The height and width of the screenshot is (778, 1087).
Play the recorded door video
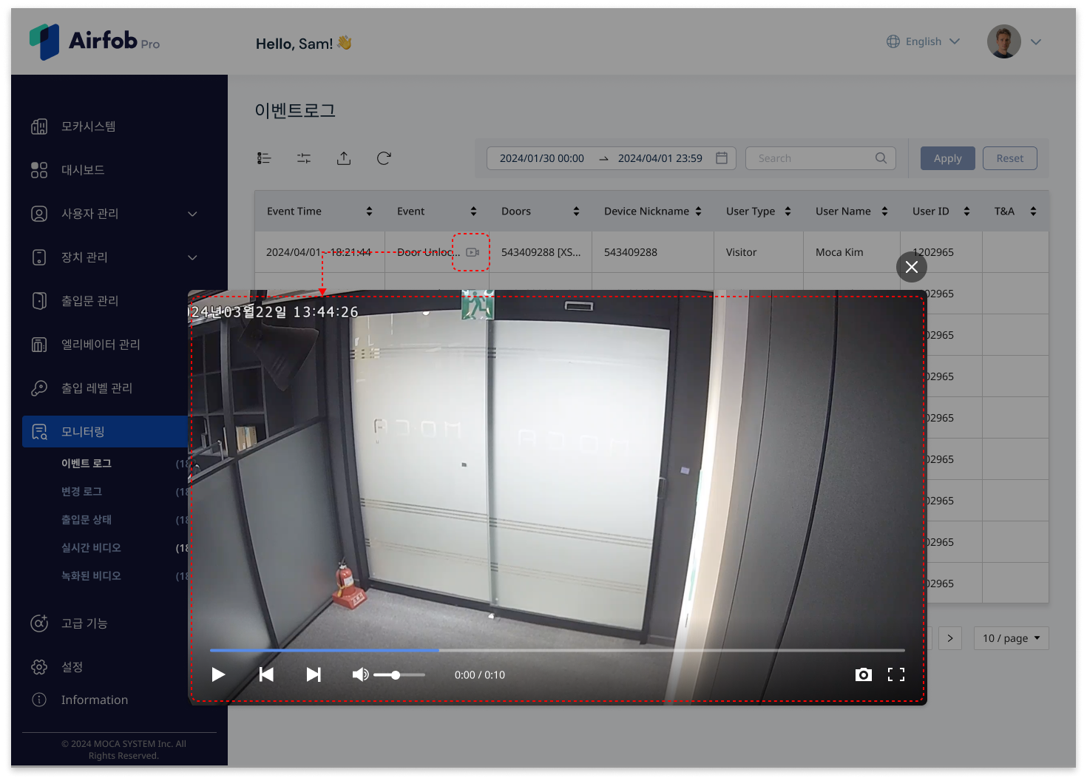[x=218, y=674]
